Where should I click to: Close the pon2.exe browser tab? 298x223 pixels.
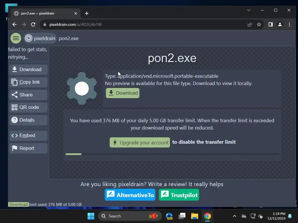click(76, 13)
